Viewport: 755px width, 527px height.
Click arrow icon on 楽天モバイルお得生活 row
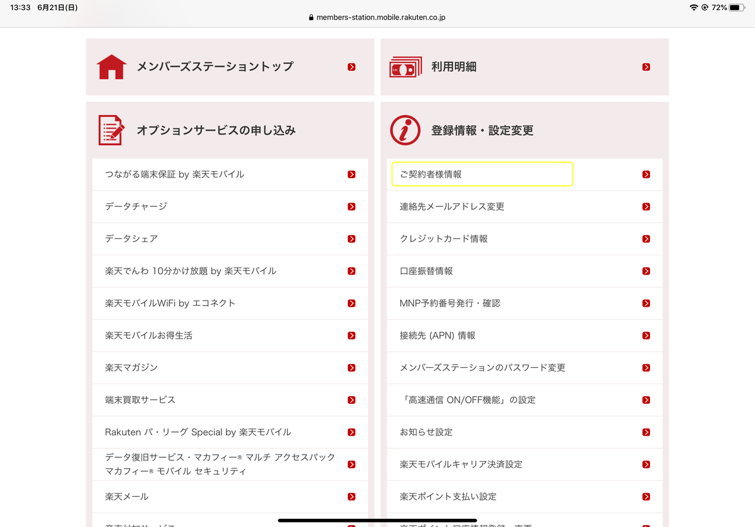[x=352, y=336]
